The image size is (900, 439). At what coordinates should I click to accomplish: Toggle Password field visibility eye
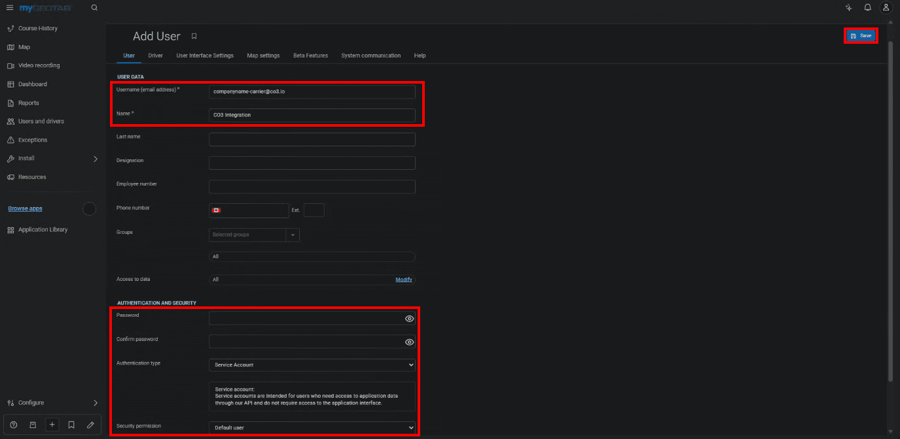tap(409, 319)
